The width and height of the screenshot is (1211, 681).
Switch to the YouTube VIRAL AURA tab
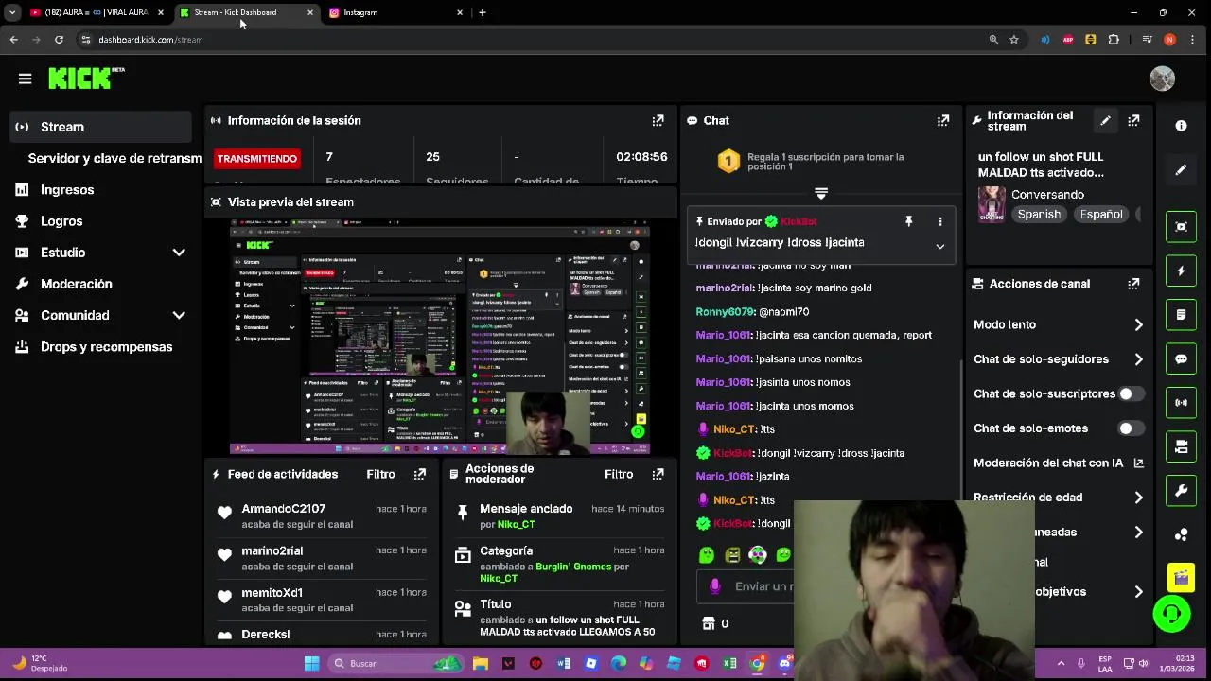coord(95,12)
